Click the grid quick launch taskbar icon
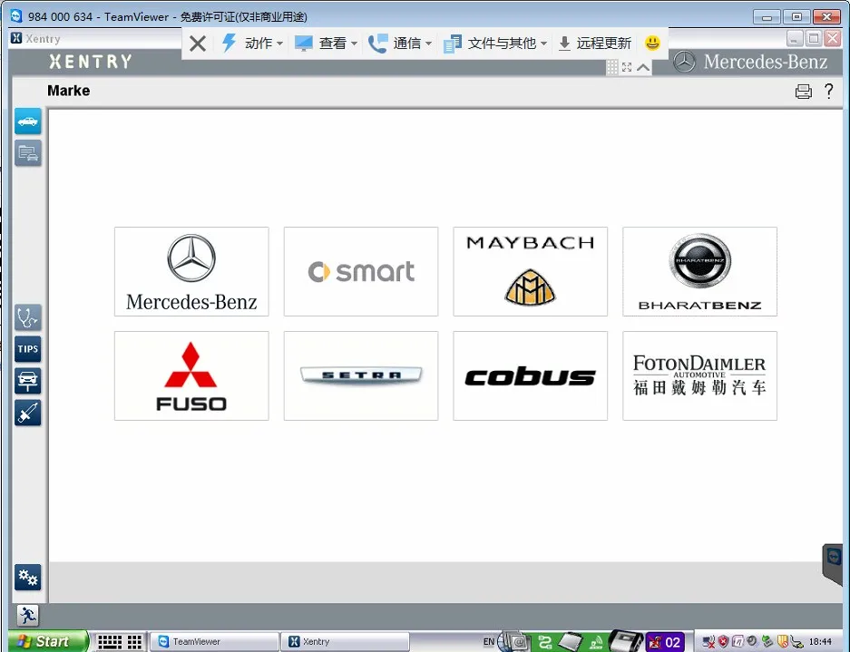This screenshot has height=652, width=850. coord(134,642)
